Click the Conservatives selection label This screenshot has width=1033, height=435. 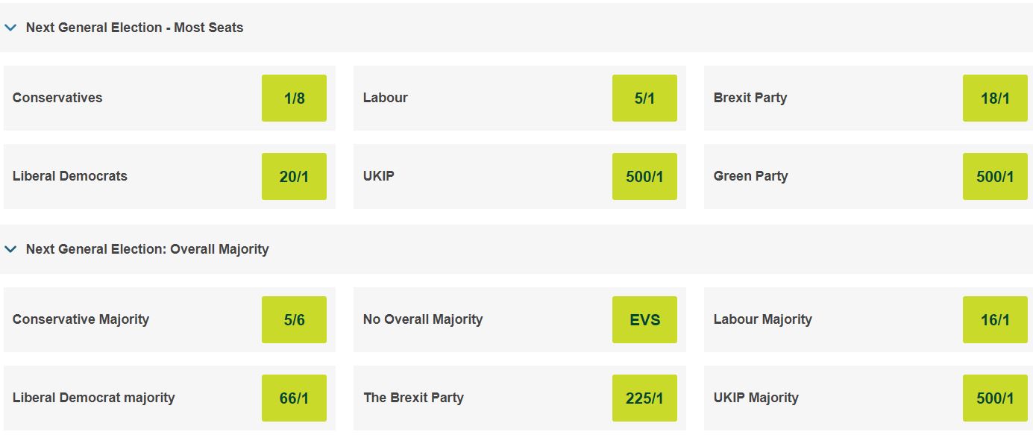click(57, 98)
